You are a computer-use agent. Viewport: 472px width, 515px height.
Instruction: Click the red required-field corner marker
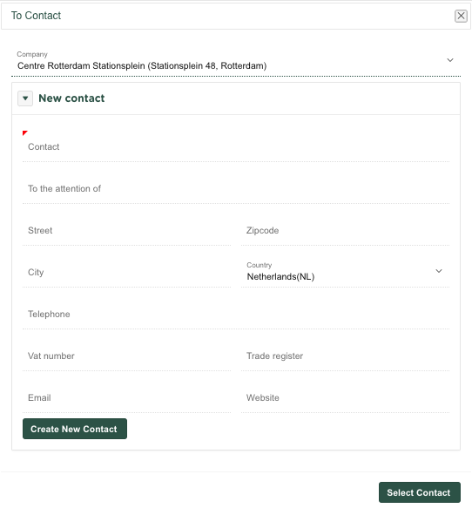[24, 132]
